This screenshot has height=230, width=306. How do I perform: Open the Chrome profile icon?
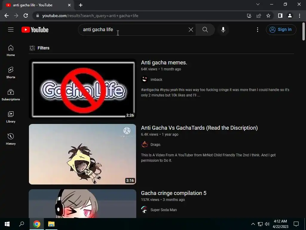(x=290, y=16)
